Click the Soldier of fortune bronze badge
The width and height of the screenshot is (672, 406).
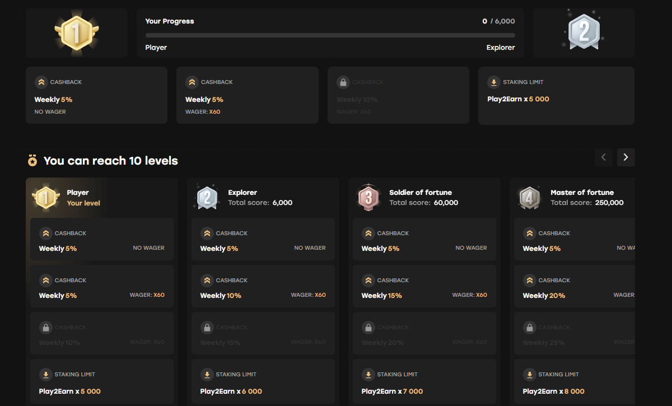pyautogui.click(x=368, y=197)
